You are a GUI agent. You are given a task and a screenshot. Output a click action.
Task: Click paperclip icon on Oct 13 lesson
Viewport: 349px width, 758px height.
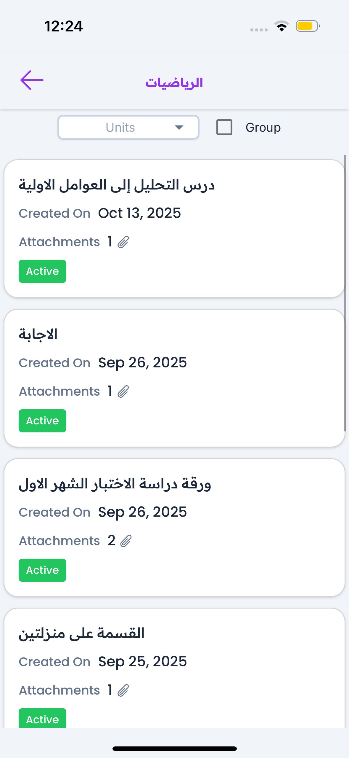[123, 242]
